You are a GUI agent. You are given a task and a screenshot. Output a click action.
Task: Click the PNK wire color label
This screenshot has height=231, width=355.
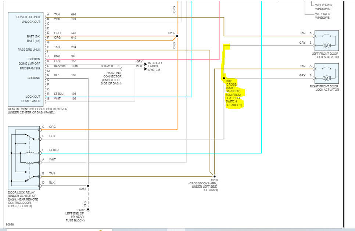pyautogui.click(x=57, y=56)
